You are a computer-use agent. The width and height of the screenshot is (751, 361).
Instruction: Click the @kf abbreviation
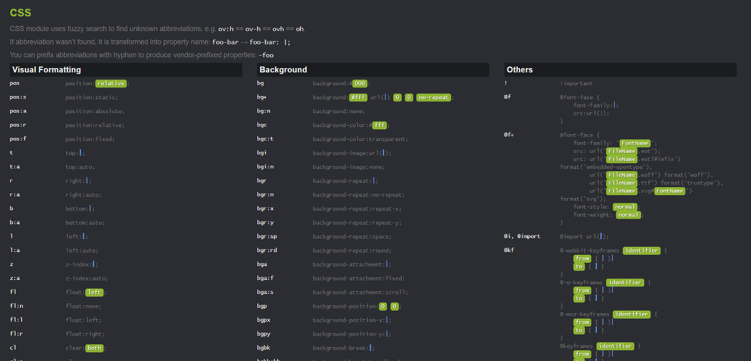click(x=509, y=251)
